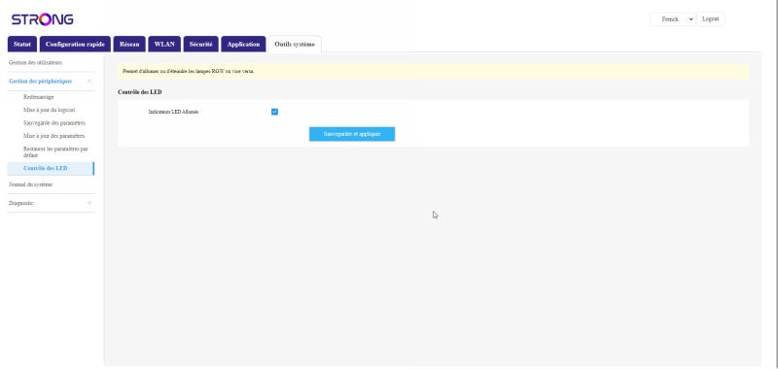Select the WLAN tab
This screenshot has width=778, height=369.
[x=164, y=44]
